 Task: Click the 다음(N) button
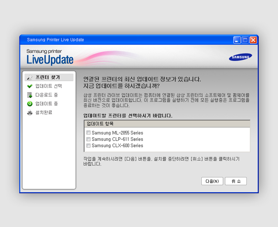pos(212,181)
